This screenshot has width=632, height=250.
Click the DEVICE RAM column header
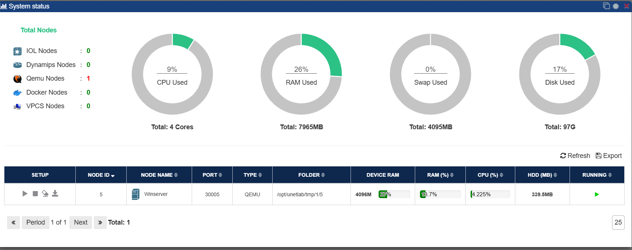pyautogui.click(x=383, y=175)
